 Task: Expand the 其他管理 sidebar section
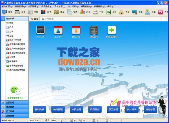(x=15, y=116)
